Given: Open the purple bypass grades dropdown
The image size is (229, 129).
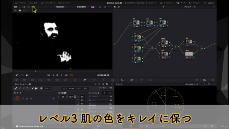Looking at the screenshot, I should [x=94, y=7].
